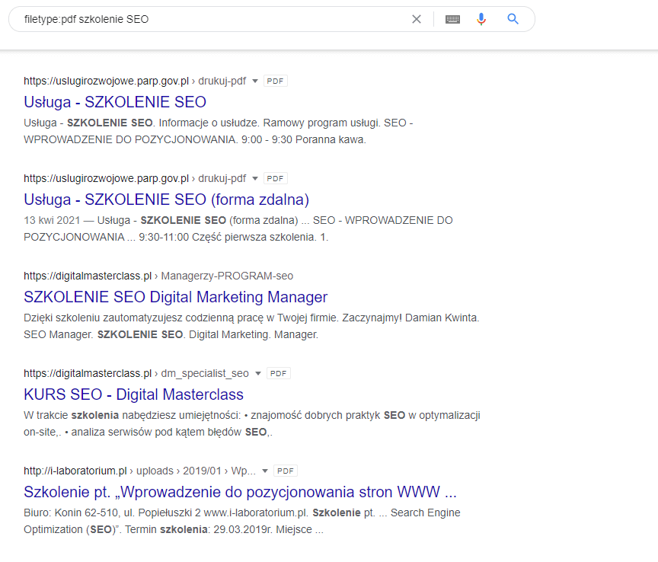The height and width of the screenshot is (562, 658).
Task: Open the arrow menu by i-laboratorium.pl URL
Action: 265,471
